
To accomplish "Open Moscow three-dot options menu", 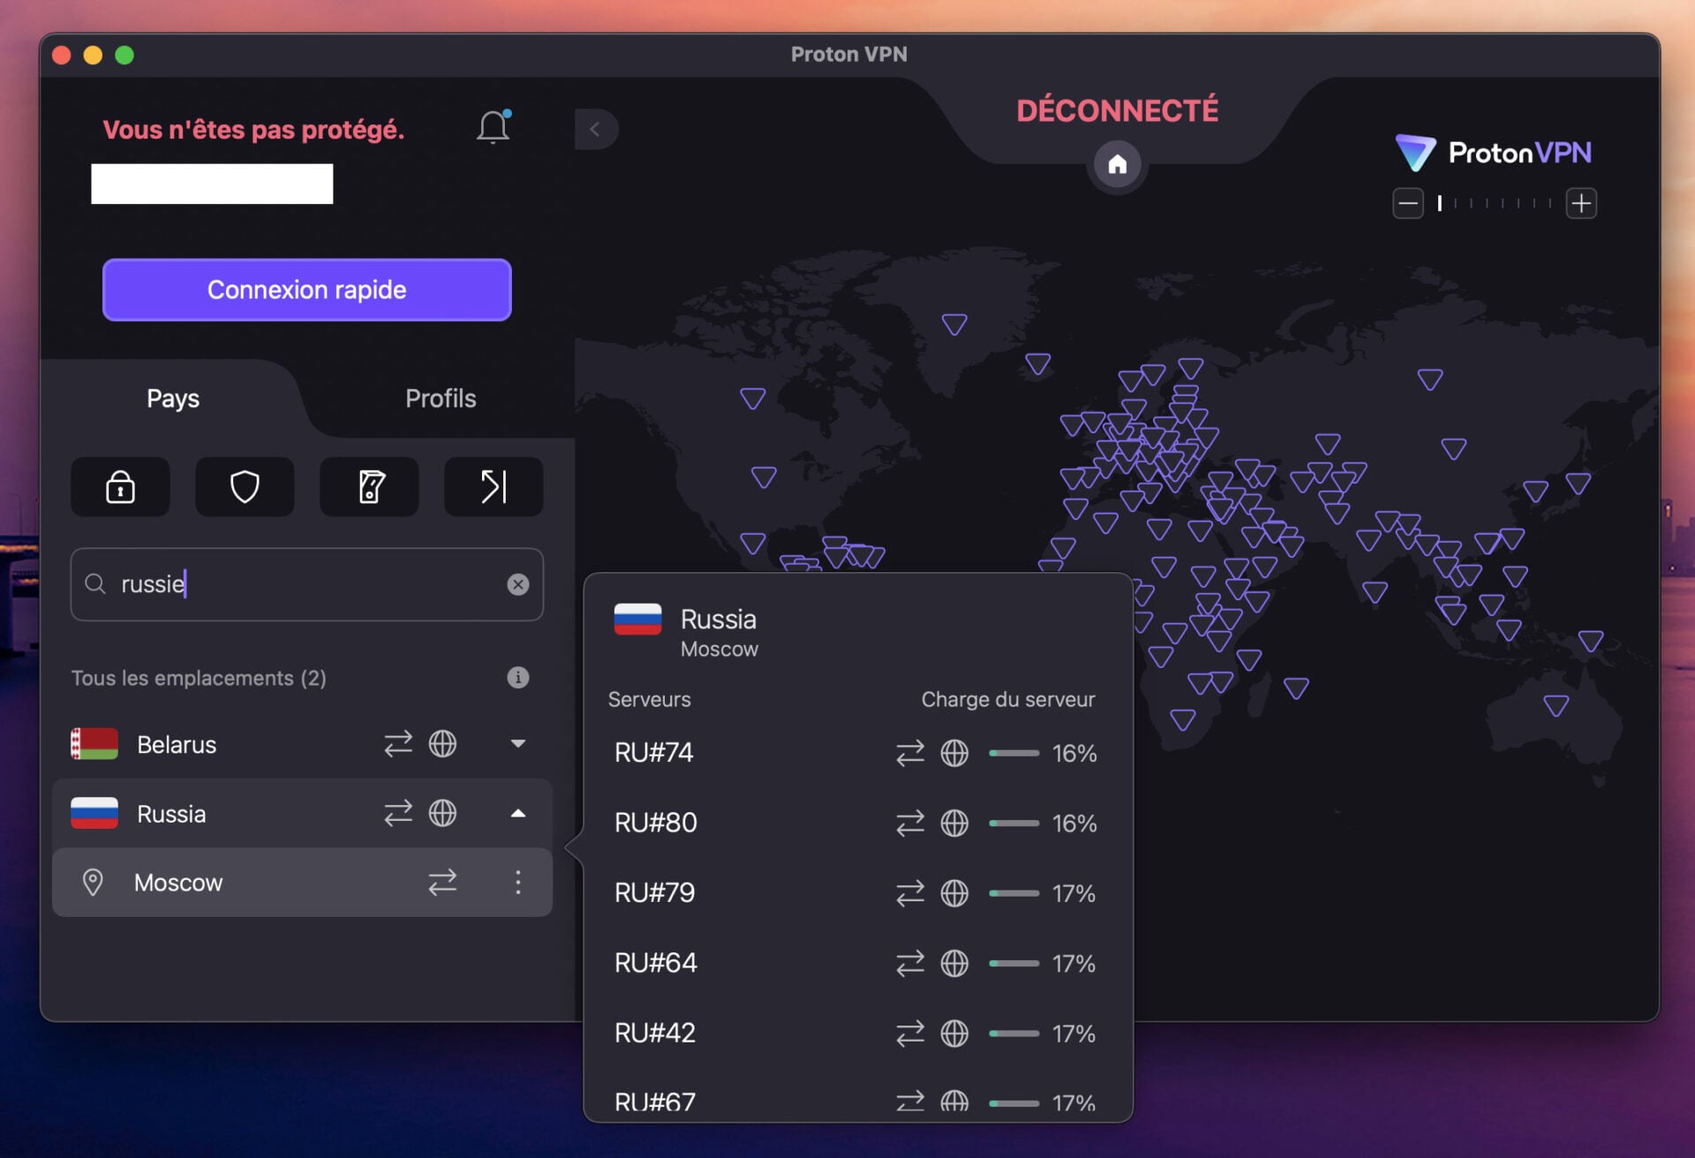I will coord(518,883).
